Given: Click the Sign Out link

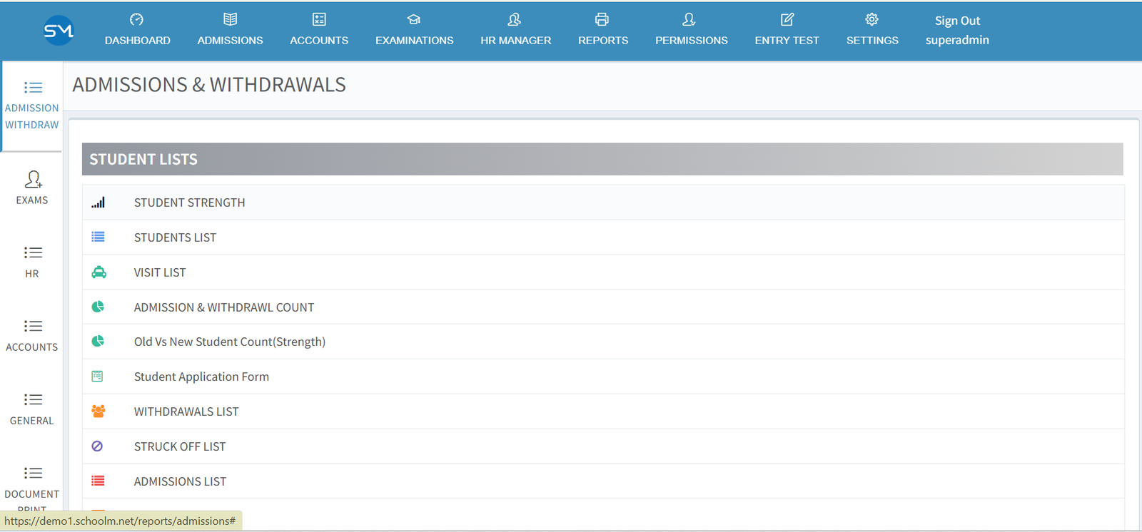Looking at the screenshot, I should point(957,21).
